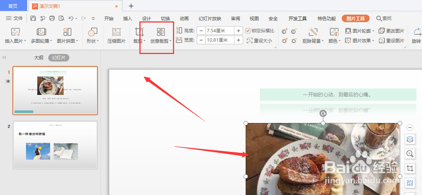
Task: Click 查找 search button
Action: [x=384, y=18]
